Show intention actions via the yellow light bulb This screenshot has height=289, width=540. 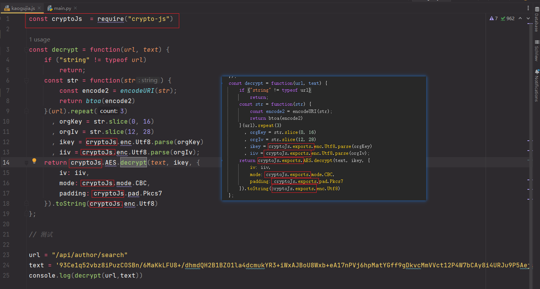click(x=34, y=161)
